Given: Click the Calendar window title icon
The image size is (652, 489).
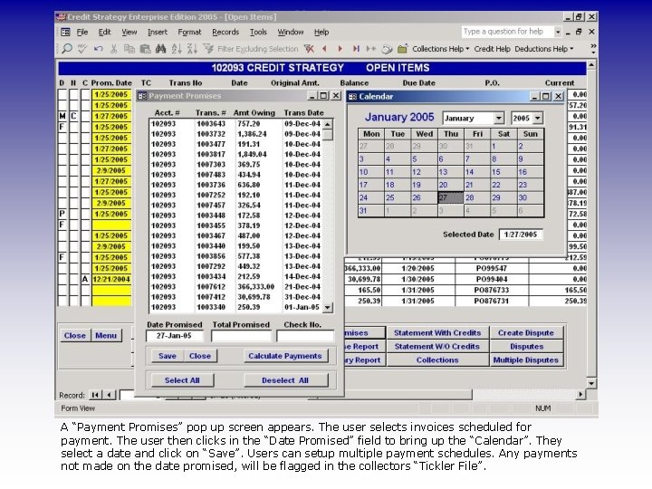Looking at the screenshot, I should click(x=352, y=97).
